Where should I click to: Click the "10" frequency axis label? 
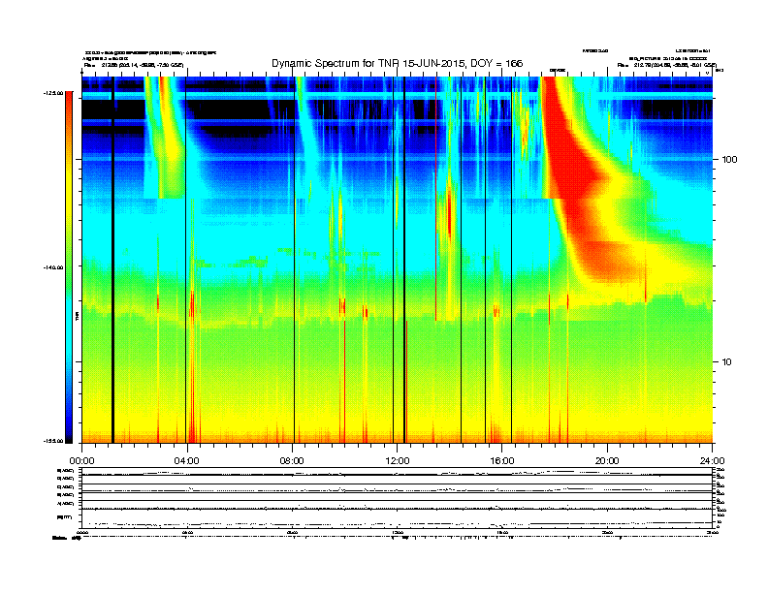727,362
